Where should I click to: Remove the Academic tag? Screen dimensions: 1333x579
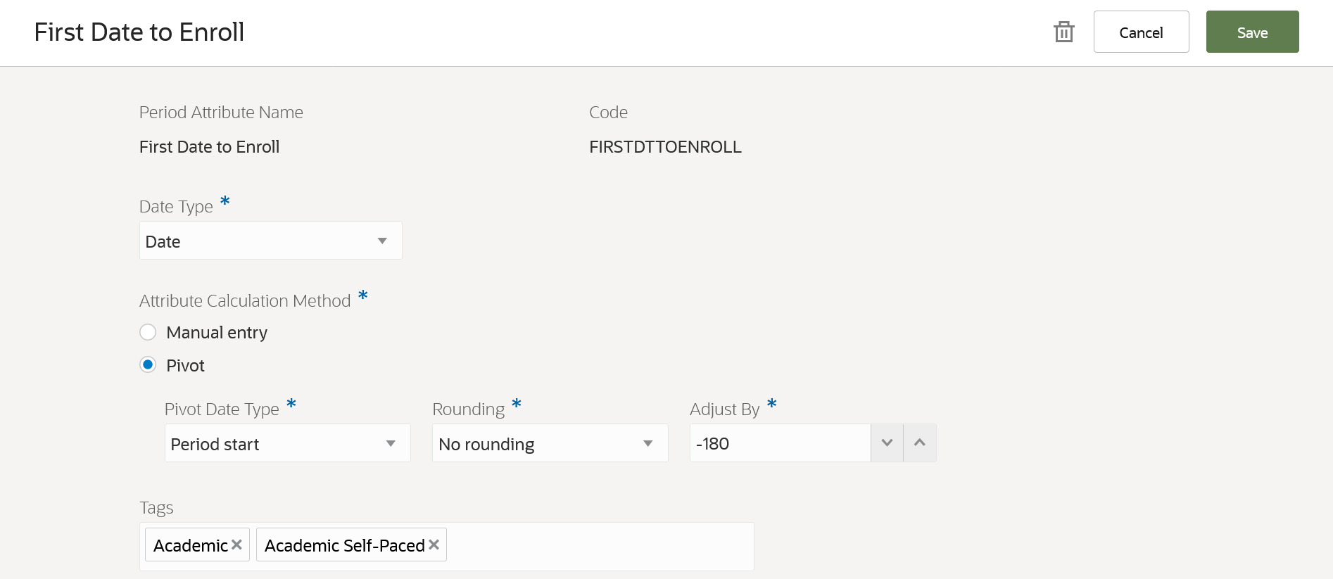237,545
